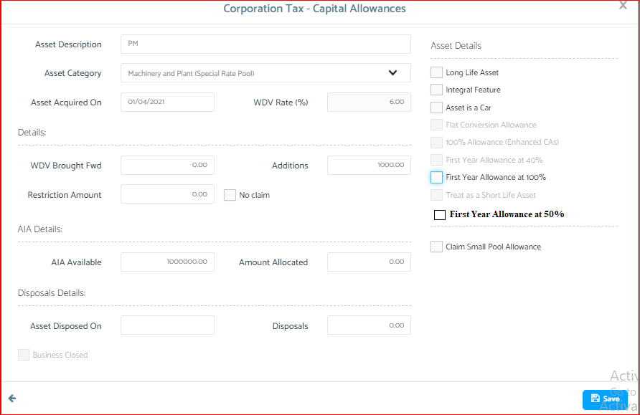Close the Capital Allowances dialog
Screen dimensions: 640x415
(623, 5)
